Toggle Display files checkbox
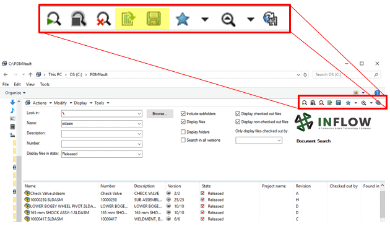 [x=183, y=122]
